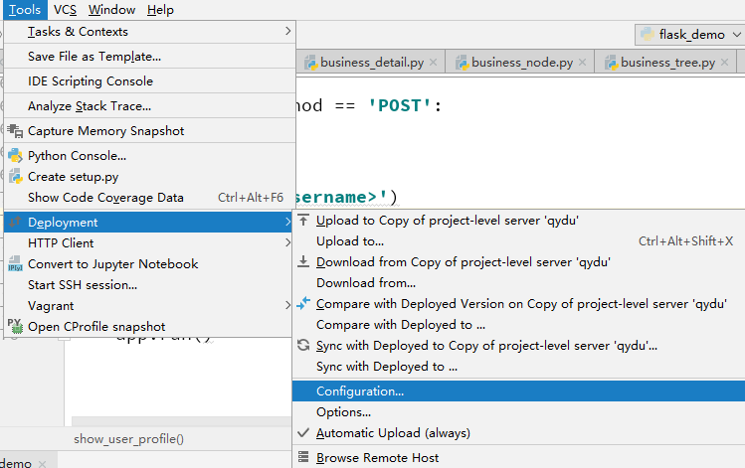
Task: Open the VCS menu
Action: (65, 10)
